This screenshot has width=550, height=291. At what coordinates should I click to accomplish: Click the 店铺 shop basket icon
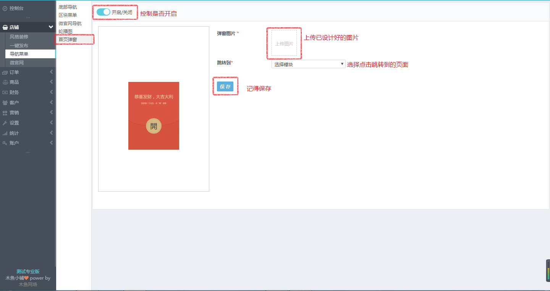[5, 27]
